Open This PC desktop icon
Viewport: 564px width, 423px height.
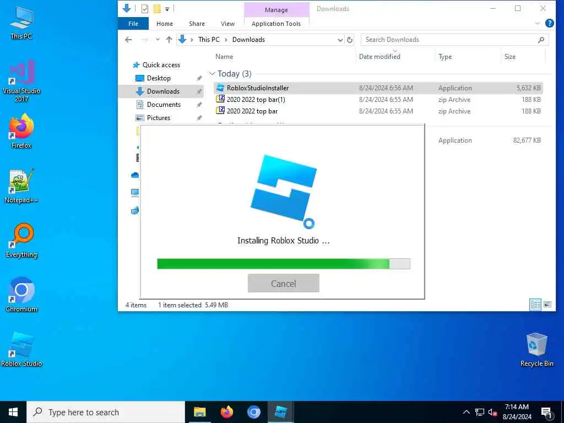coord(21,23)
